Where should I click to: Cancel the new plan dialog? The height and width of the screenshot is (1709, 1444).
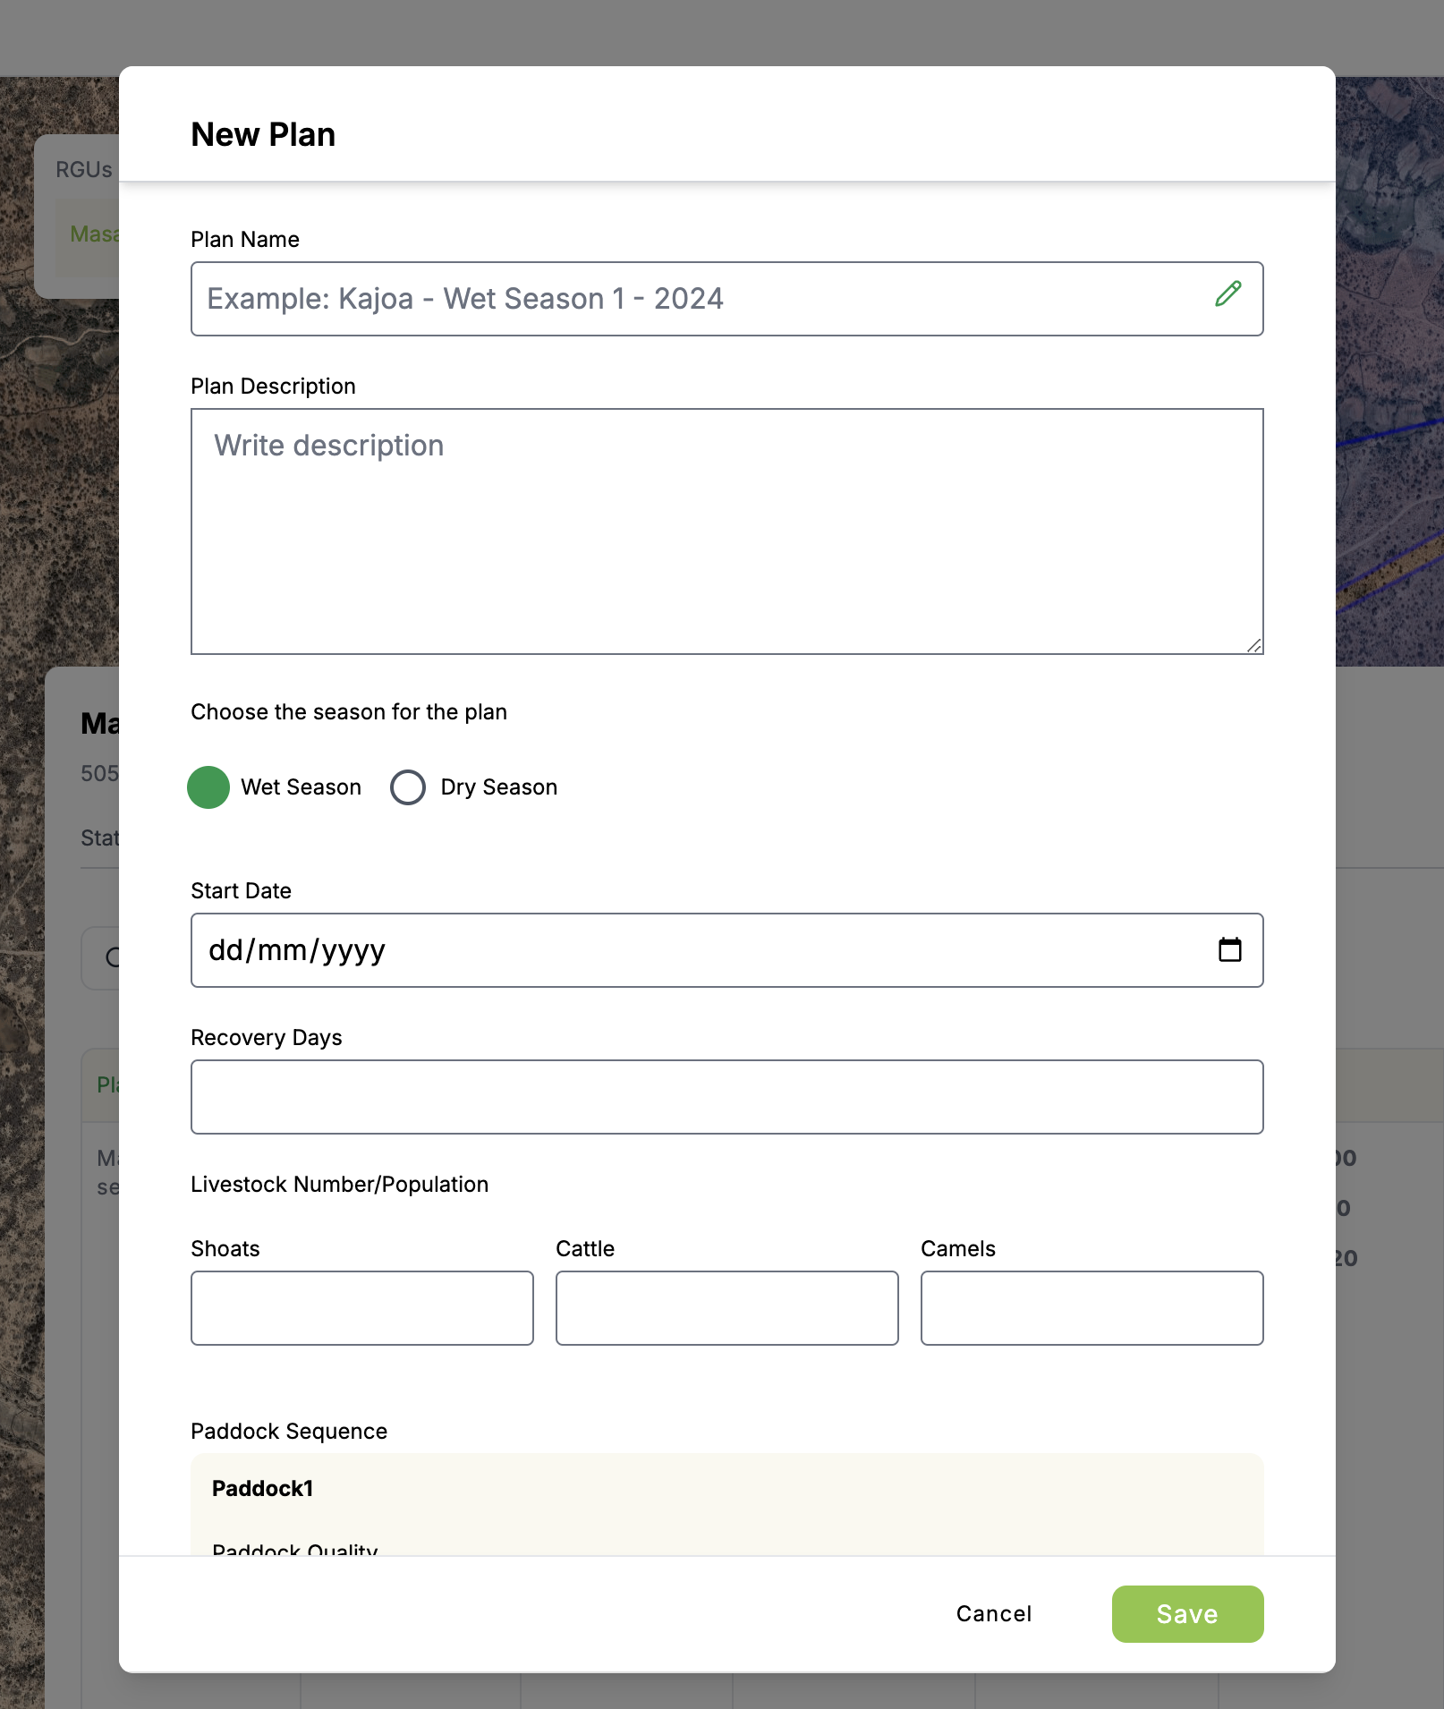click(x=993, y=1614)
